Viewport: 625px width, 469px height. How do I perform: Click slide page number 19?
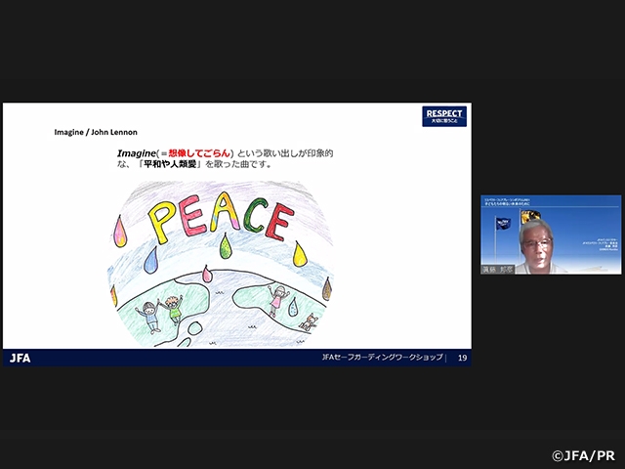click(462, 358)
